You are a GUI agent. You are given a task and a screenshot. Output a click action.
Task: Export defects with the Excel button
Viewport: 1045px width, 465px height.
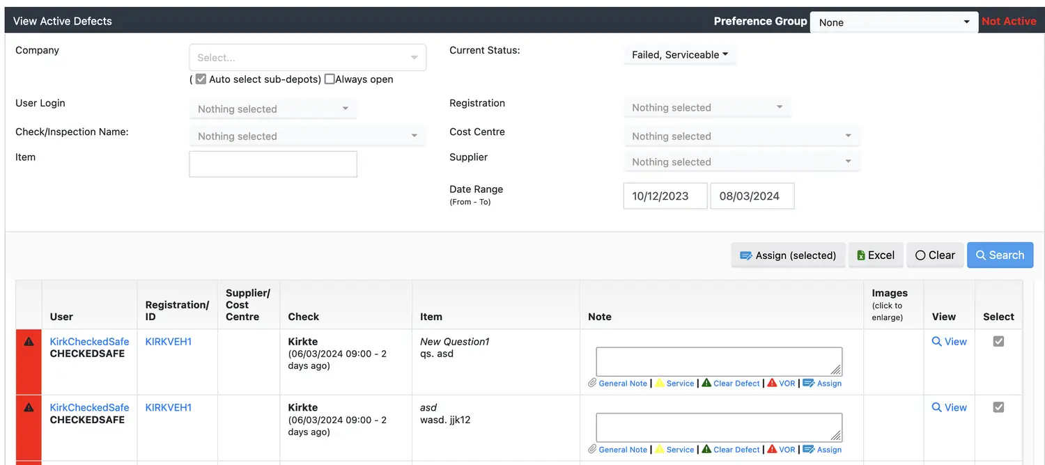pyautogui.click(x=876, y=255)
